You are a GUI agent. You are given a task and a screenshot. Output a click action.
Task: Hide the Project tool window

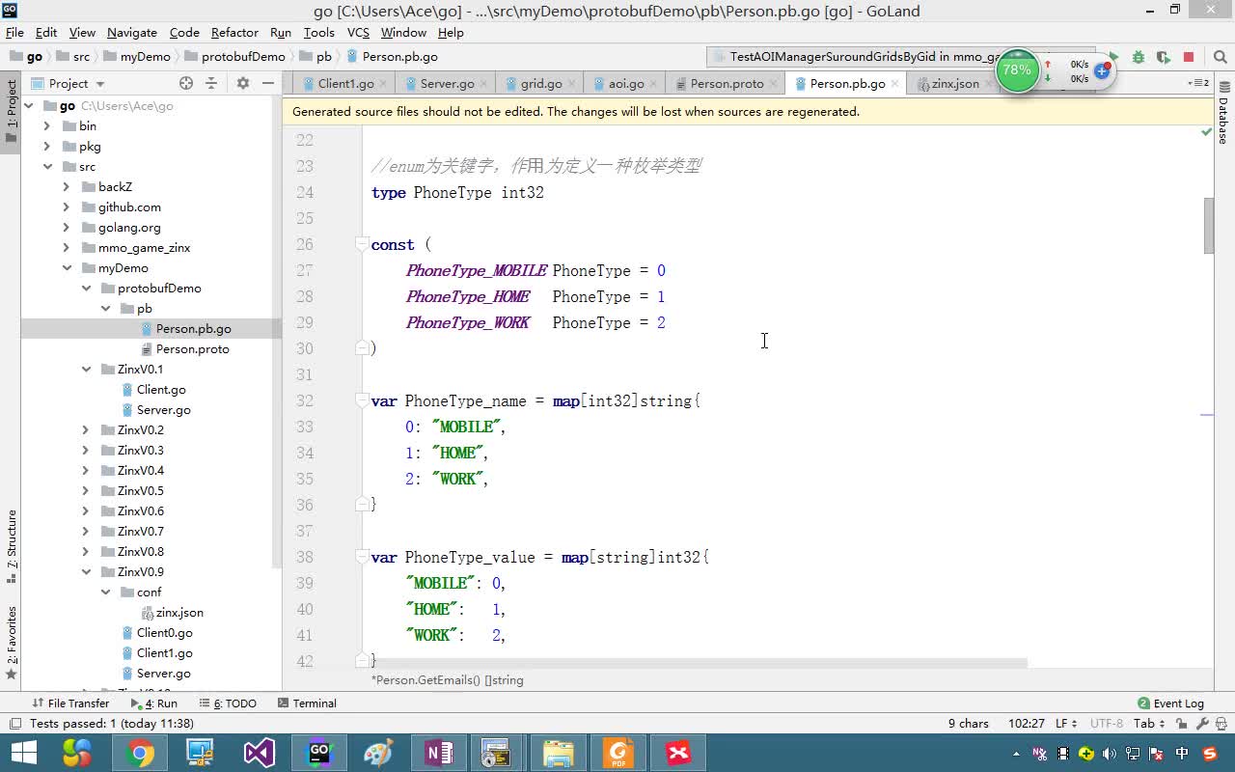coord(268,83)
